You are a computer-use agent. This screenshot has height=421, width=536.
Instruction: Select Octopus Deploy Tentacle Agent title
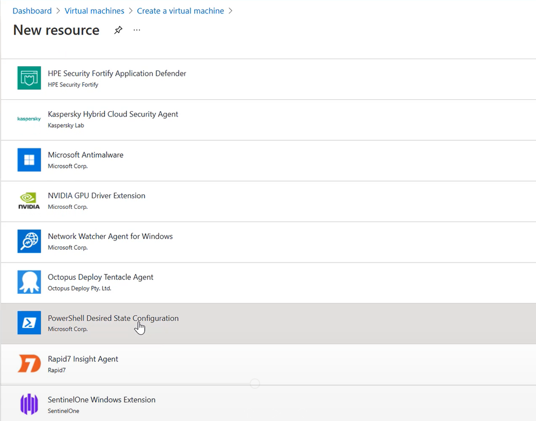[101, 278]
